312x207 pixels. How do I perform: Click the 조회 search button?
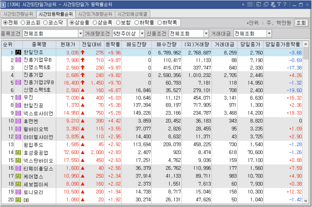(x=301, y=23)
